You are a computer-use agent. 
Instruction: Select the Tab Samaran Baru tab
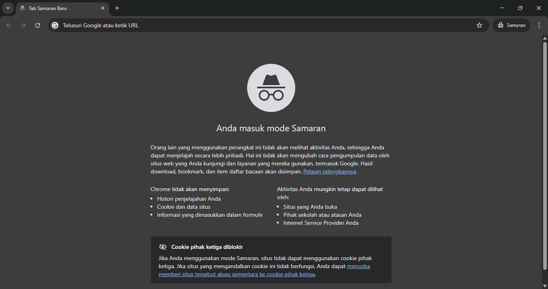tap(56, 8)
